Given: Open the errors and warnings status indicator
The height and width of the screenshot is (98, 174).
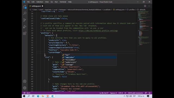Looking at the screenshot, I should pos(27,93).
